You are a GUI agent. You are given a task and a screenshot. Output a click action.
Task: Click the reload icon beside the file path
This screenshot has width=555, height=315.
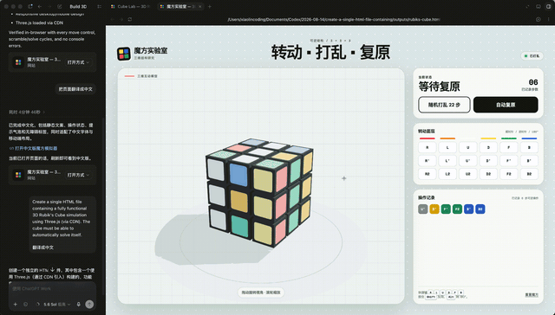coord(130,19)
